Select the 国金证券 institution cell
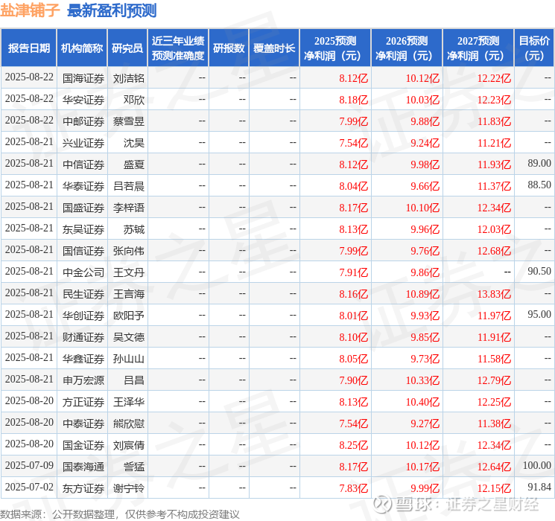The image size is (555, 521). pos(83,445)
